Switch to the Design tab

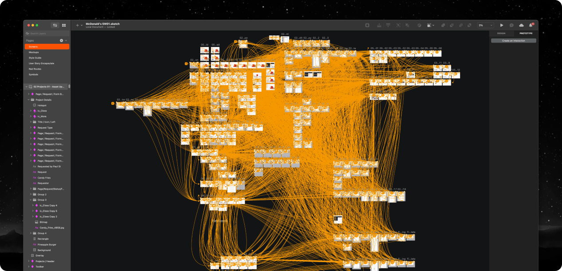point(501,33)
